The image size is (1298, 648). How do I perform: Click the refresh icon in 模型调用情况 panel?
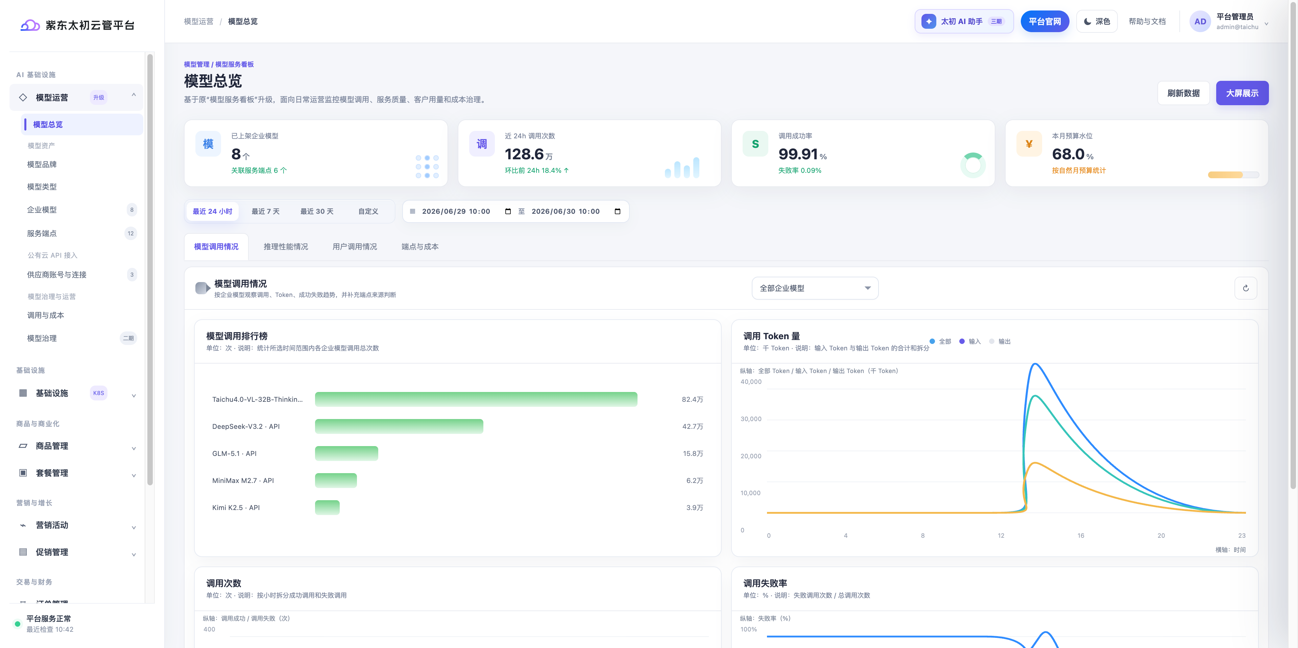[1246, 288]
